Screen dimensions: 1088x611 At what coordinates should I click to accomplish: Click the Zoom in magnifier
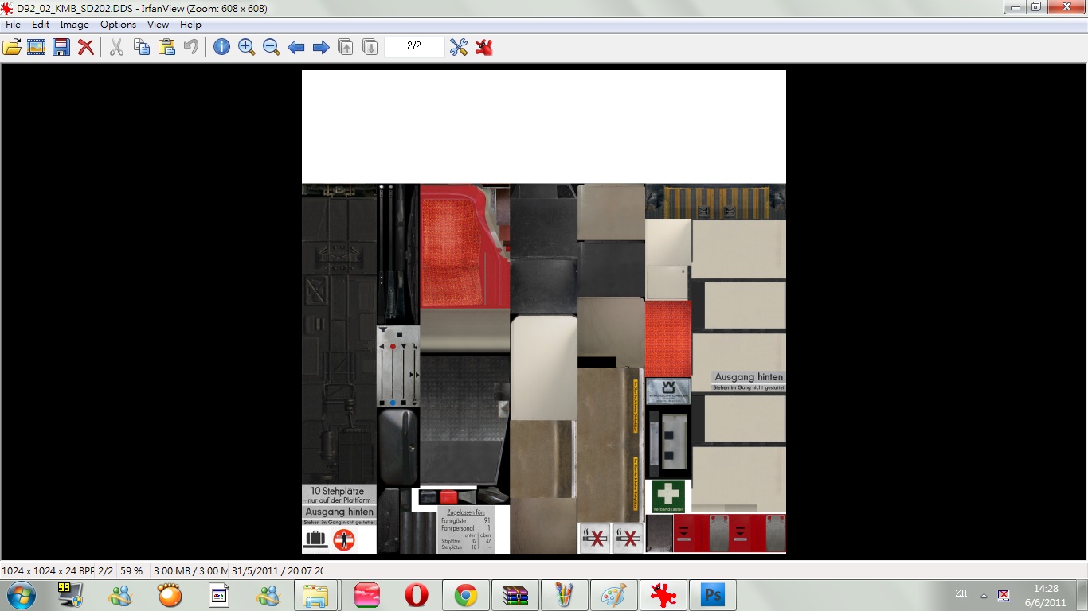(x=247, y=47)
